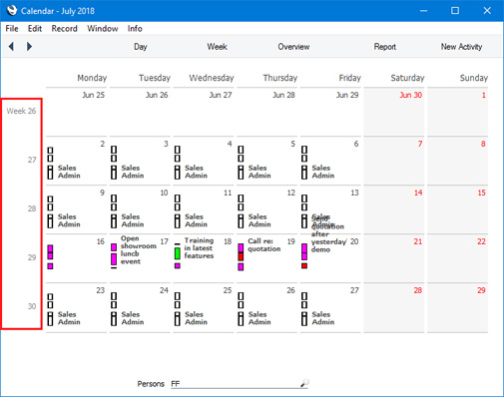Open Sales Admin activity on Monday 23

[x=69, y=318]
